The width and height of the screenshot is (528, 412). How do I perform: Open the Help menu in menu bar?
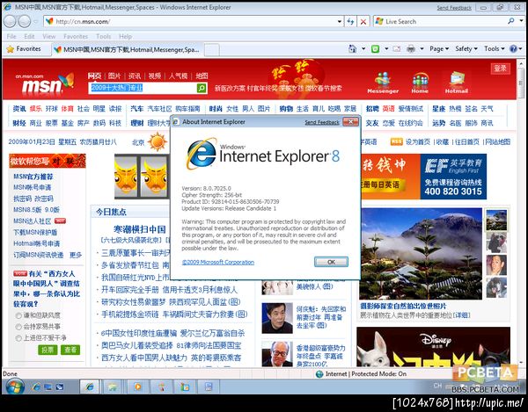tap(125, 36)
